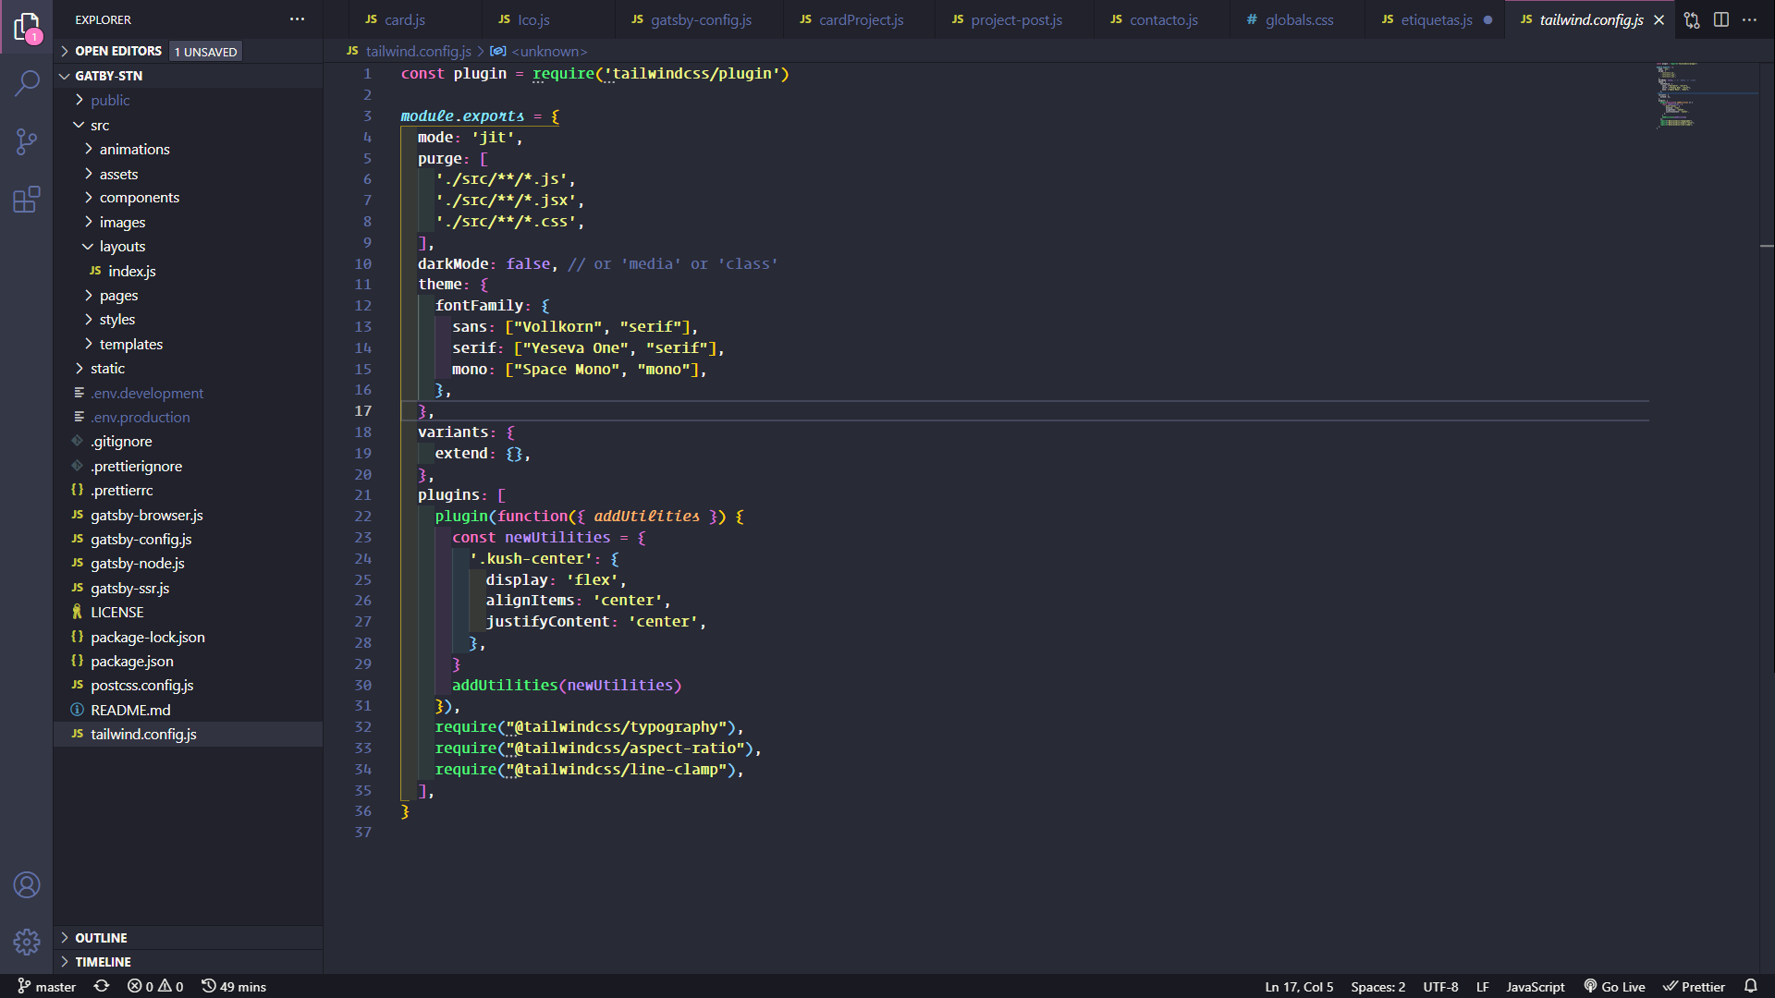Image resolution: width=1775 pixels, height=998 pixels.
Task: Open editor more actions ellipsis
Action: click(x=1750, y=19)
